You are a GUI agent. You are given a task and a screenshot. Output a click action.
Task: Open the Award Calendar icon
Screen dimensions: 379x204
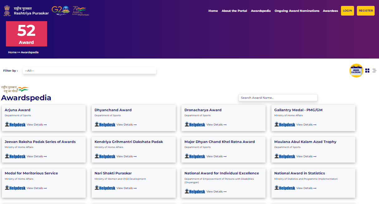click(356, 71)
